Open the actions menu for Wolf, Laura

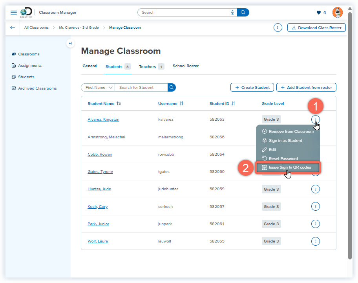pos(316,241)
